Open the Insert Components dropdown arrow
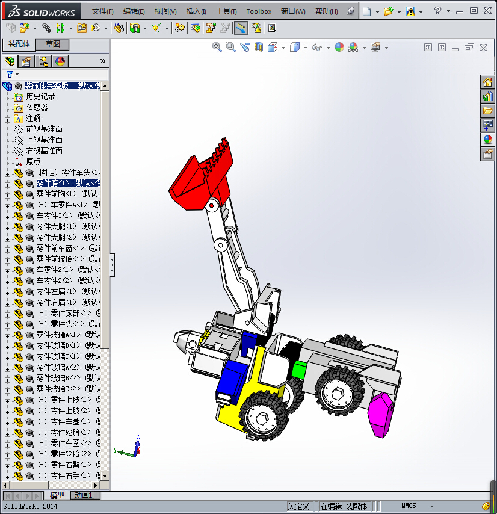The image size is (497, 514). [35, 28]
